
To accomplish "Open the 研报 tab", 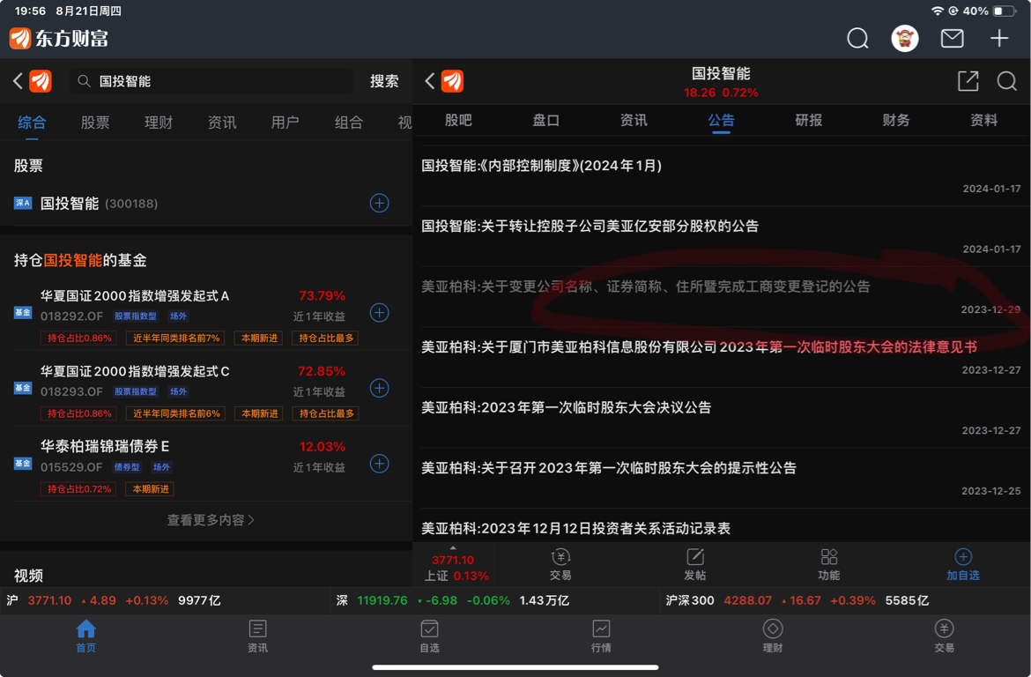I will pos(809,121).
